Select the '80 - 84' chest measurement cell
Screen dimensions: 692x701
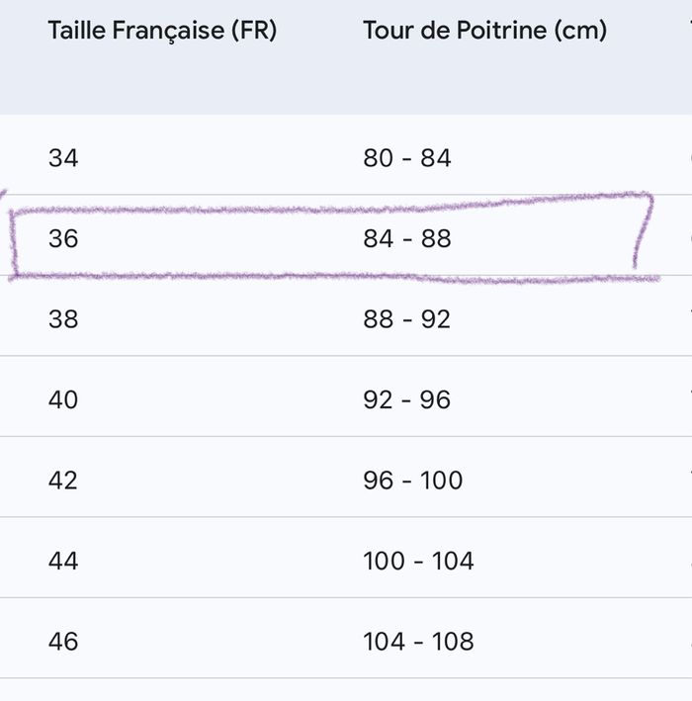point(407,158)
